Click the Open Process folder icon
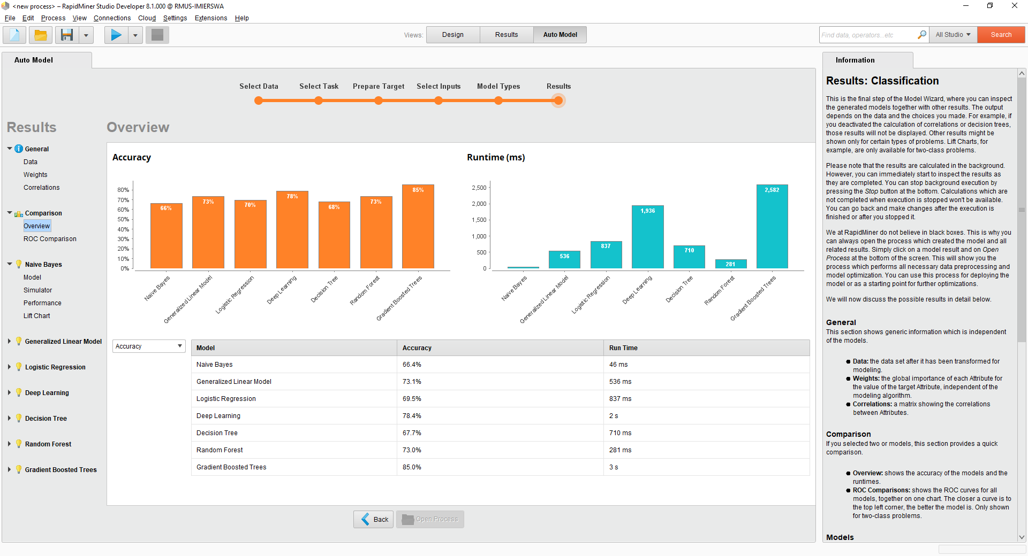The width and height of the screenshot is (1028, 556). pyautogui.click(x=407, y=519)
